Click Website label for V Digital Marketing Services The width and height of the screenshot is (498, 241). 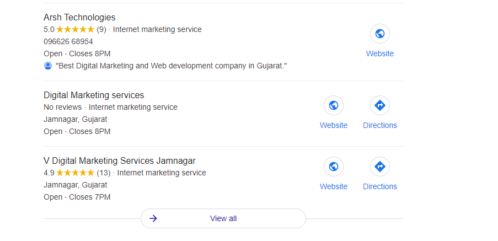pyautogui.click(x=333, y=186)
